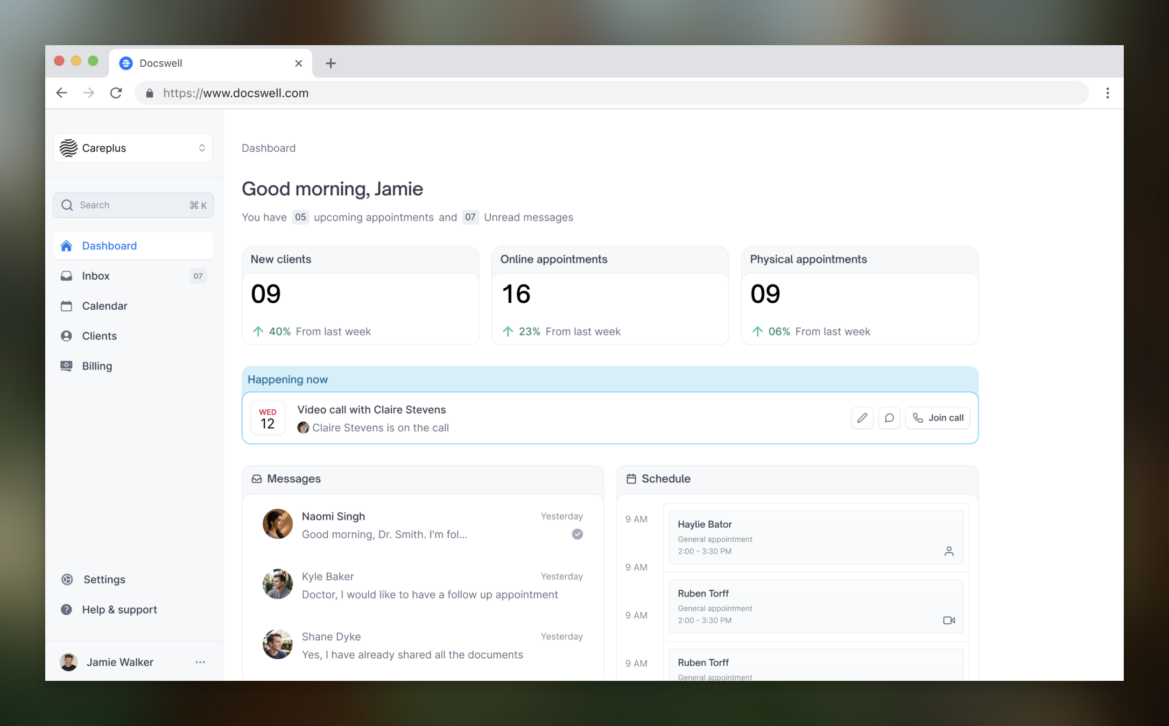Open Settings from the sidebar
Viewport: 1169px width, 726px height.
(x=133, y=579)
